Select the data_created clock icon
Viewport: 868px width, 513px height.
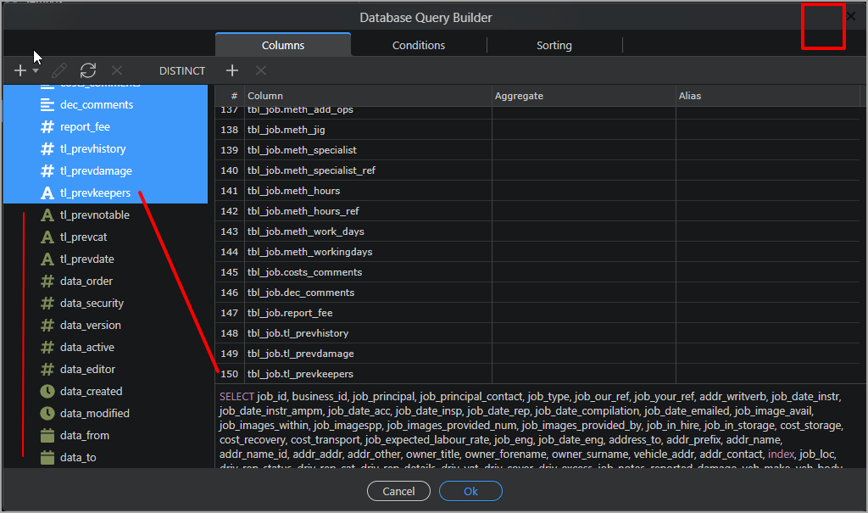pos(47,391)
